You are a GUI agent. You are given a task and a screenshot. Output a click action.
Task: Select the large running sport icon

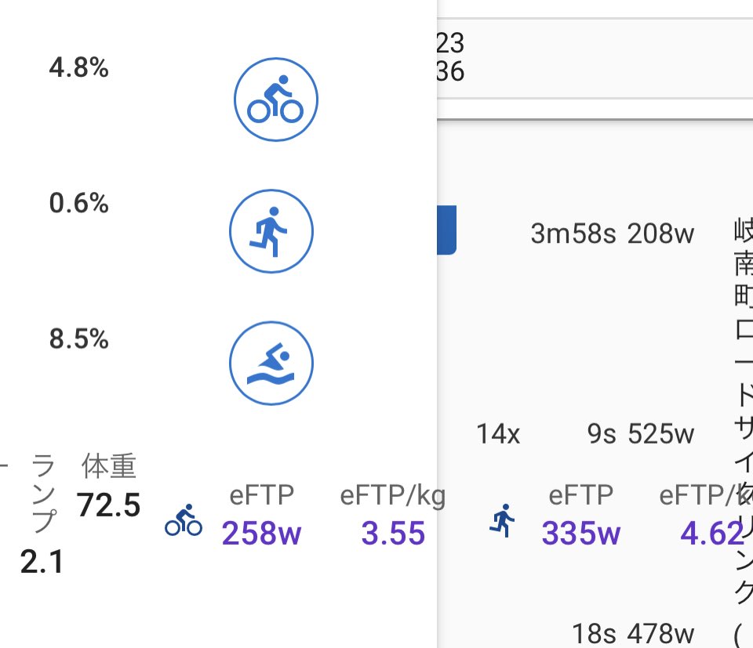tap(271, 231)
